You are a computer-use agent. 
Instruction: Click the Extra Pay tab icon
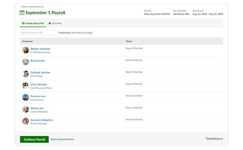click(x=50, y=23)
